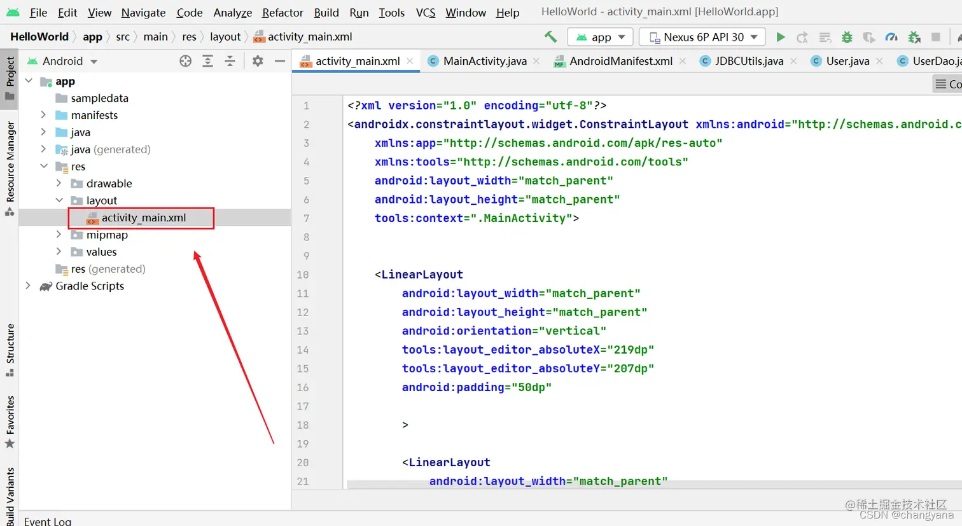Expand the manifests folder

(43, 115)
